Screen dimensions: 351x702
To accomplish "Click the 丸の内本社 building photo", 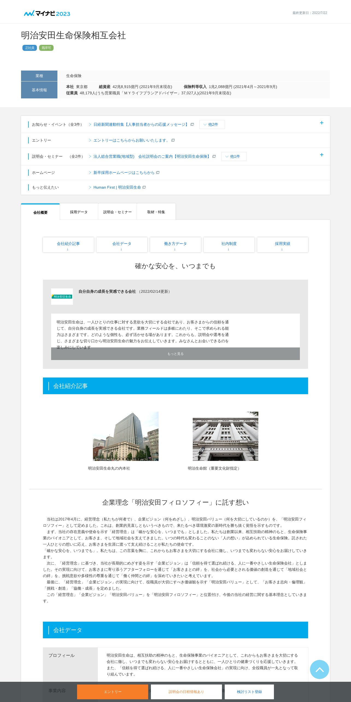I will tap(126, 436).
